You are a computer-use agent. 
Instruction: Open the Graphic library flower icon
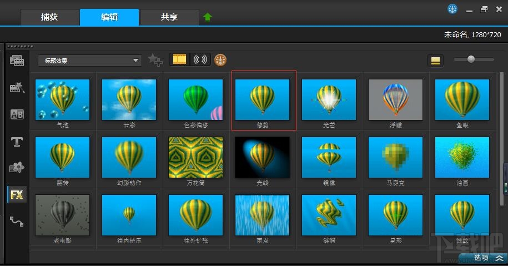point(17,167)
